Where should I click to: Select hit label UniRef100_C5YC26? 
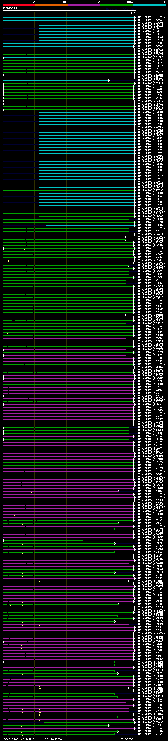click(151, 373)
